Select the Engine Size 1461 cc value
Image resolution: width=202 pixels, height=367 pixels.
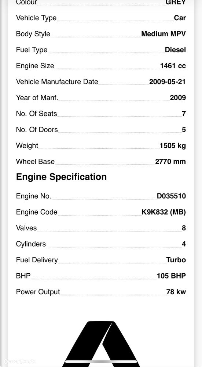[173, 66]
